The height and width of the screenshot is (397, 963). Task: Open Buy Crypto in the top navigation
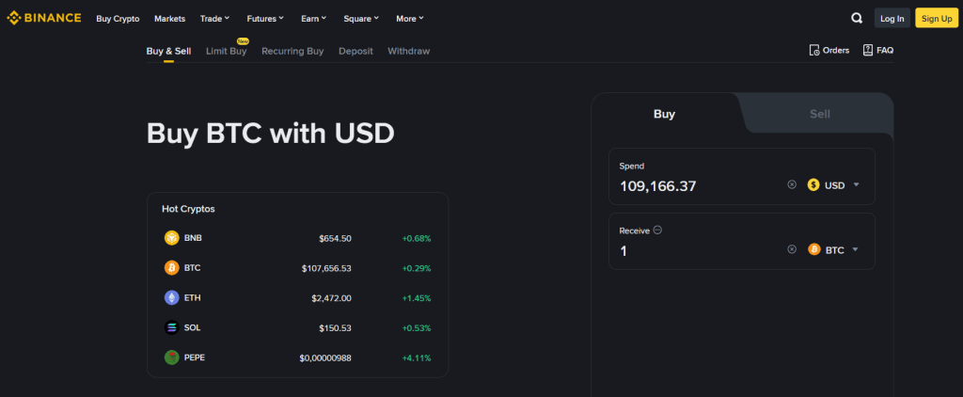(x=118, y=19)
